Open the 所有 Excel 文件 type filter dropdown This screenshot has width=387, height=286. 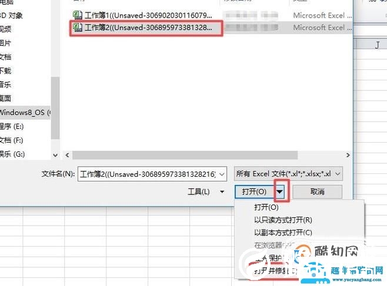point(288,174)
